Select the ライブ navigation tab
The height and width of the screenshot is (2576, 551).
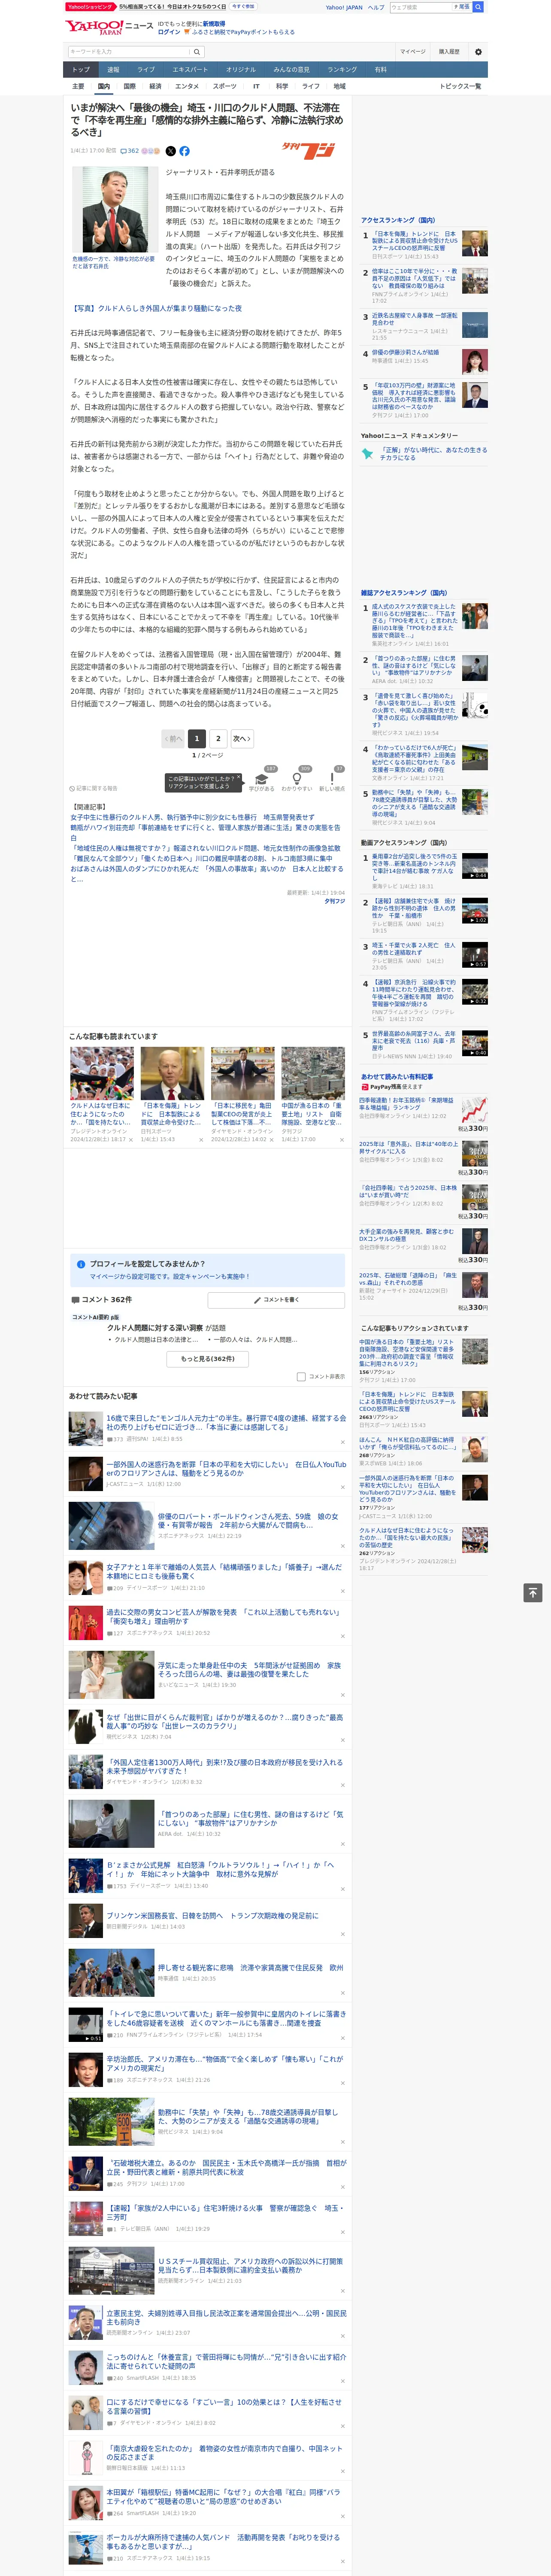146,70
